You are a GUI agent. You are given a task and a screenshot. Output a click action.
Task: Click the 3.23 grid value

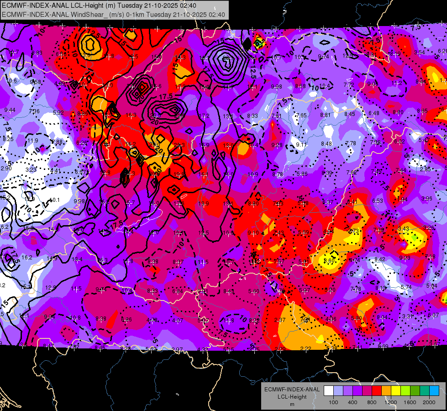pos(31,170)
